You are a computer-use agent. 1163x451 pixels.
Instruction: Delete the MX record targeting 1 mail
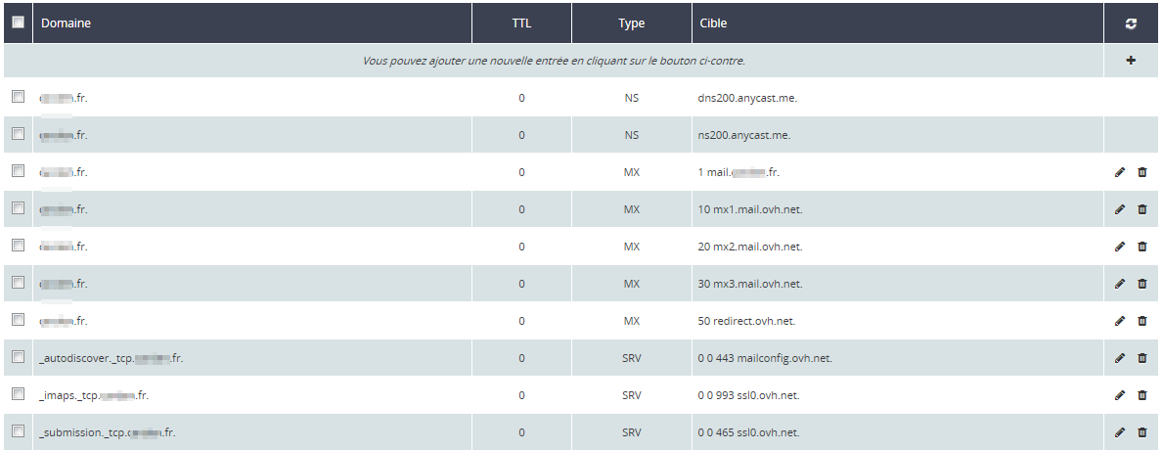pos(1141,172)
